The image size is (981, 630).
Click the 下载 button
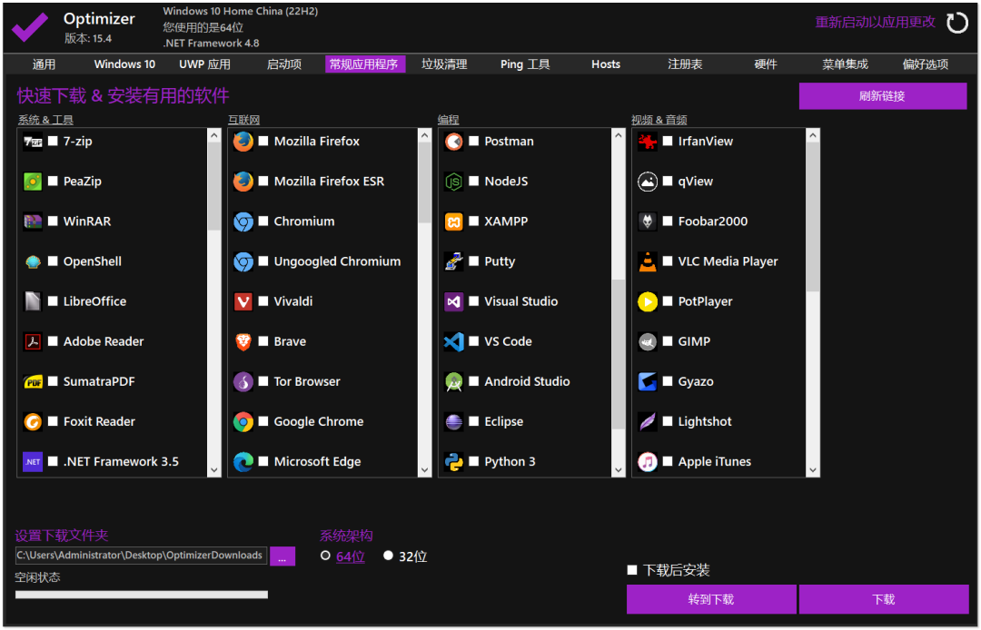pos(884,599)
